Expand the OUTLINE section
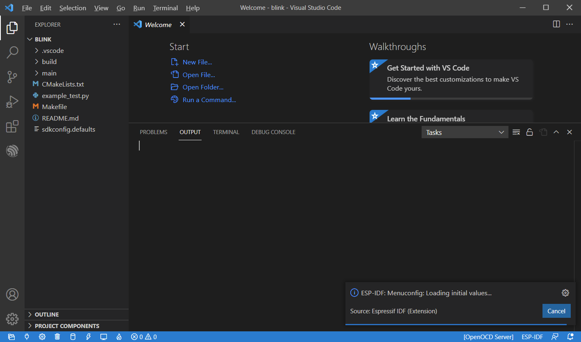581x342 pixels. coord(77,315)
